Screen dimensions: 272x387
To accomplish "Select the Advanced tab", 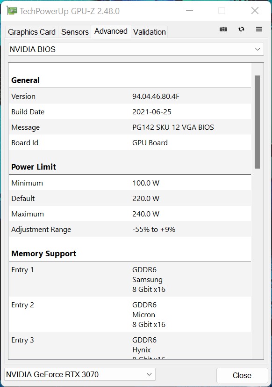I will tap(111, 31).
